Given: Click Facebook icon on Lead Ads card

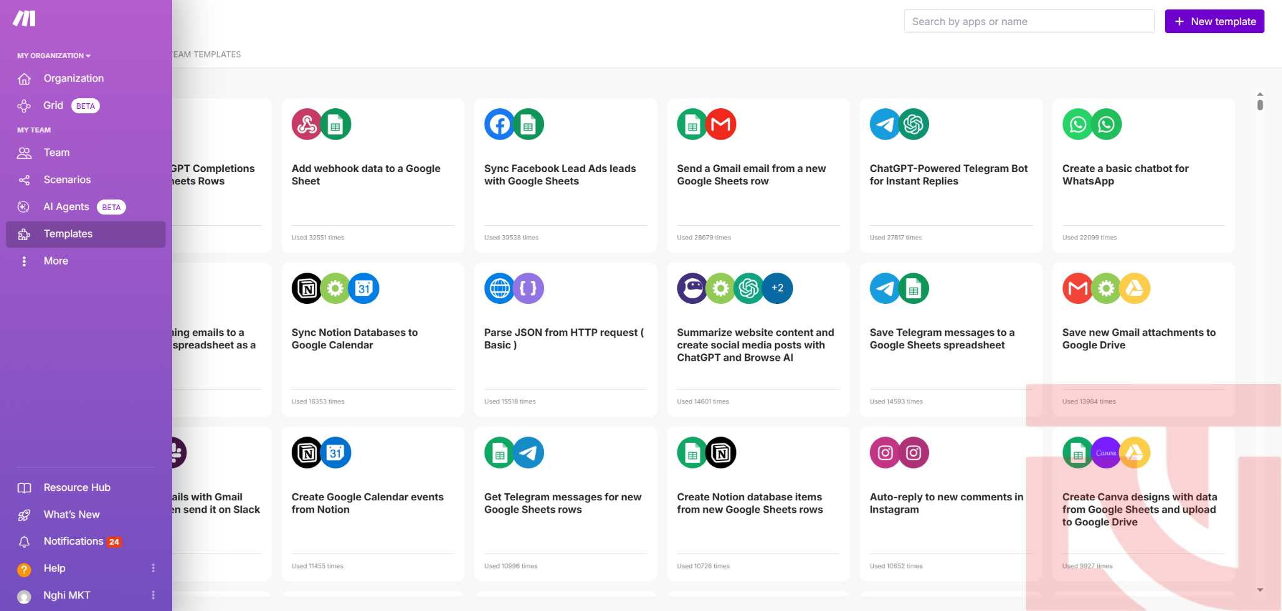Looking at the screenshot, I should [x=500, y=124].
